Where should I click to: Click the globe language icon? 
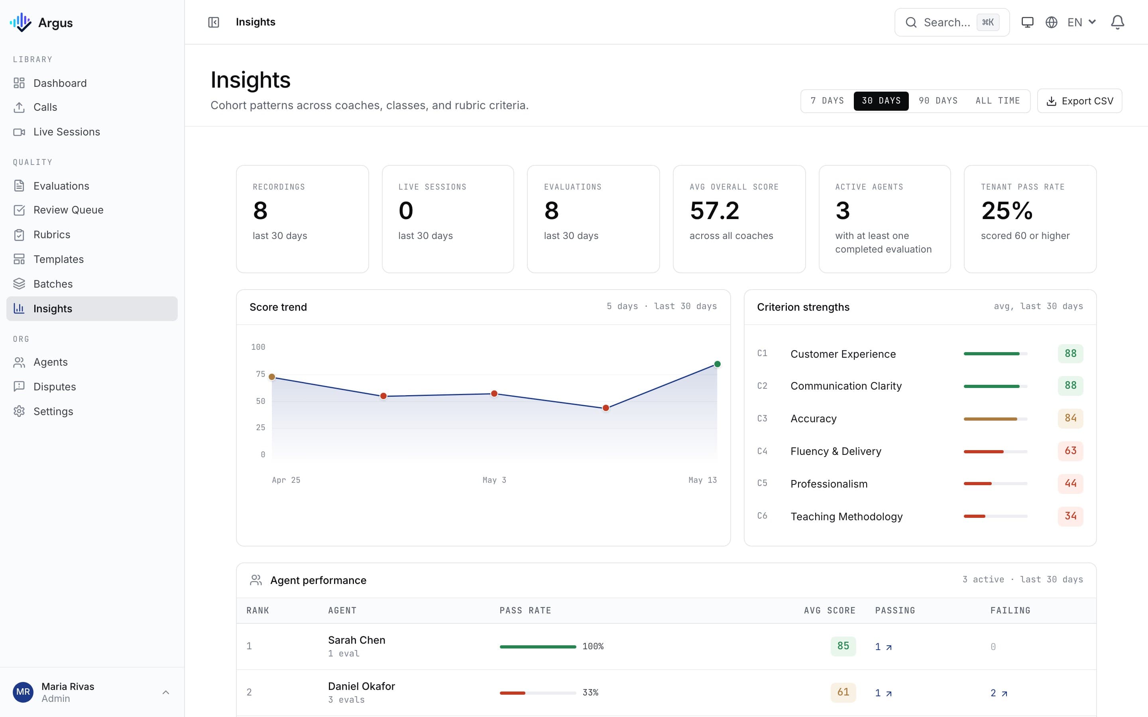pos(1051,22)
